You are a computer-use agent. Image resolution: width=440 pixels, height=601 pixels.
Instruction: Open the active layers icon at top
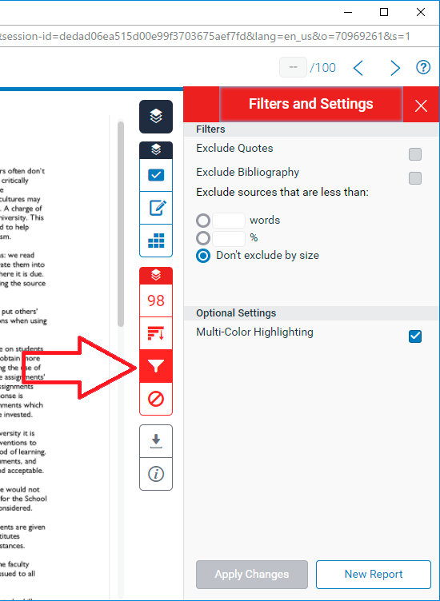coord(156,117)
